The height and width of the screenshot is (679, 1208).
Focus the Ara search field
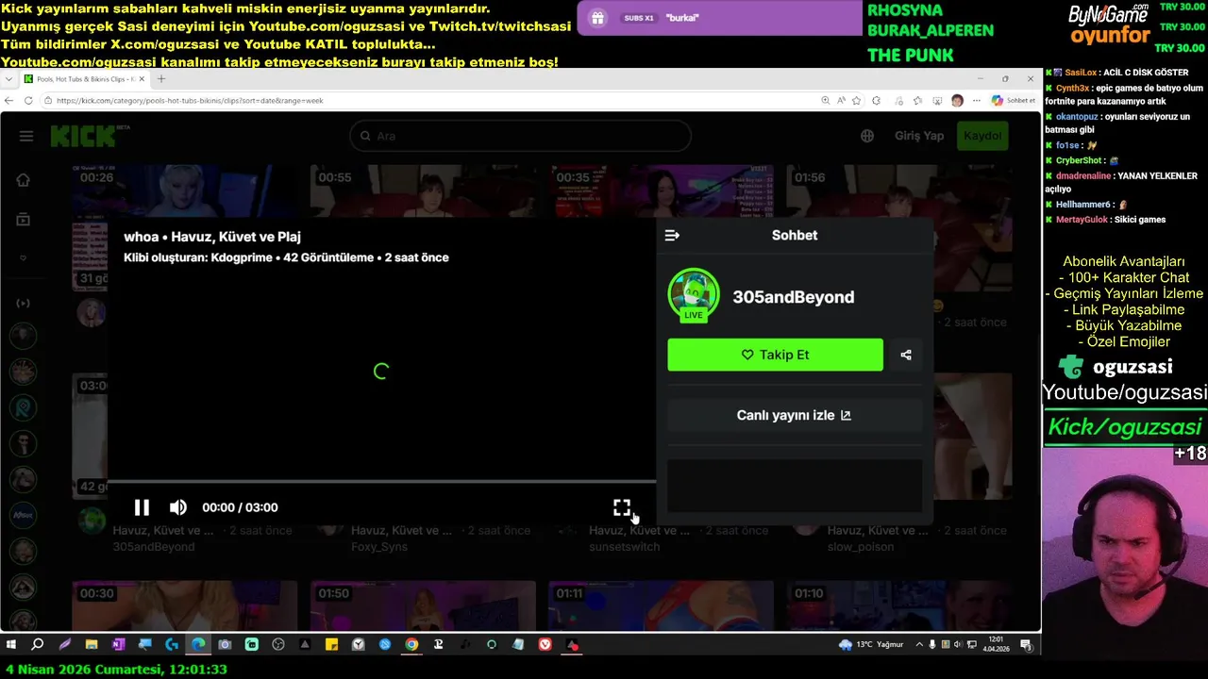(521, 136)
